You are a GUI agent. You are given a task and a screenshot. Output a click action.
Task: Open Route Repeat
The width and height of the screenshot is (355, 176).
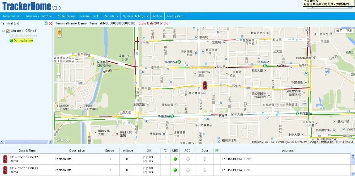coord(66,16)
